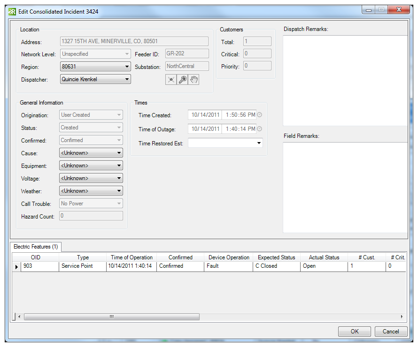
Task: Click the Critical customers field
Action: pyautogui.click(x=257, y=53)
